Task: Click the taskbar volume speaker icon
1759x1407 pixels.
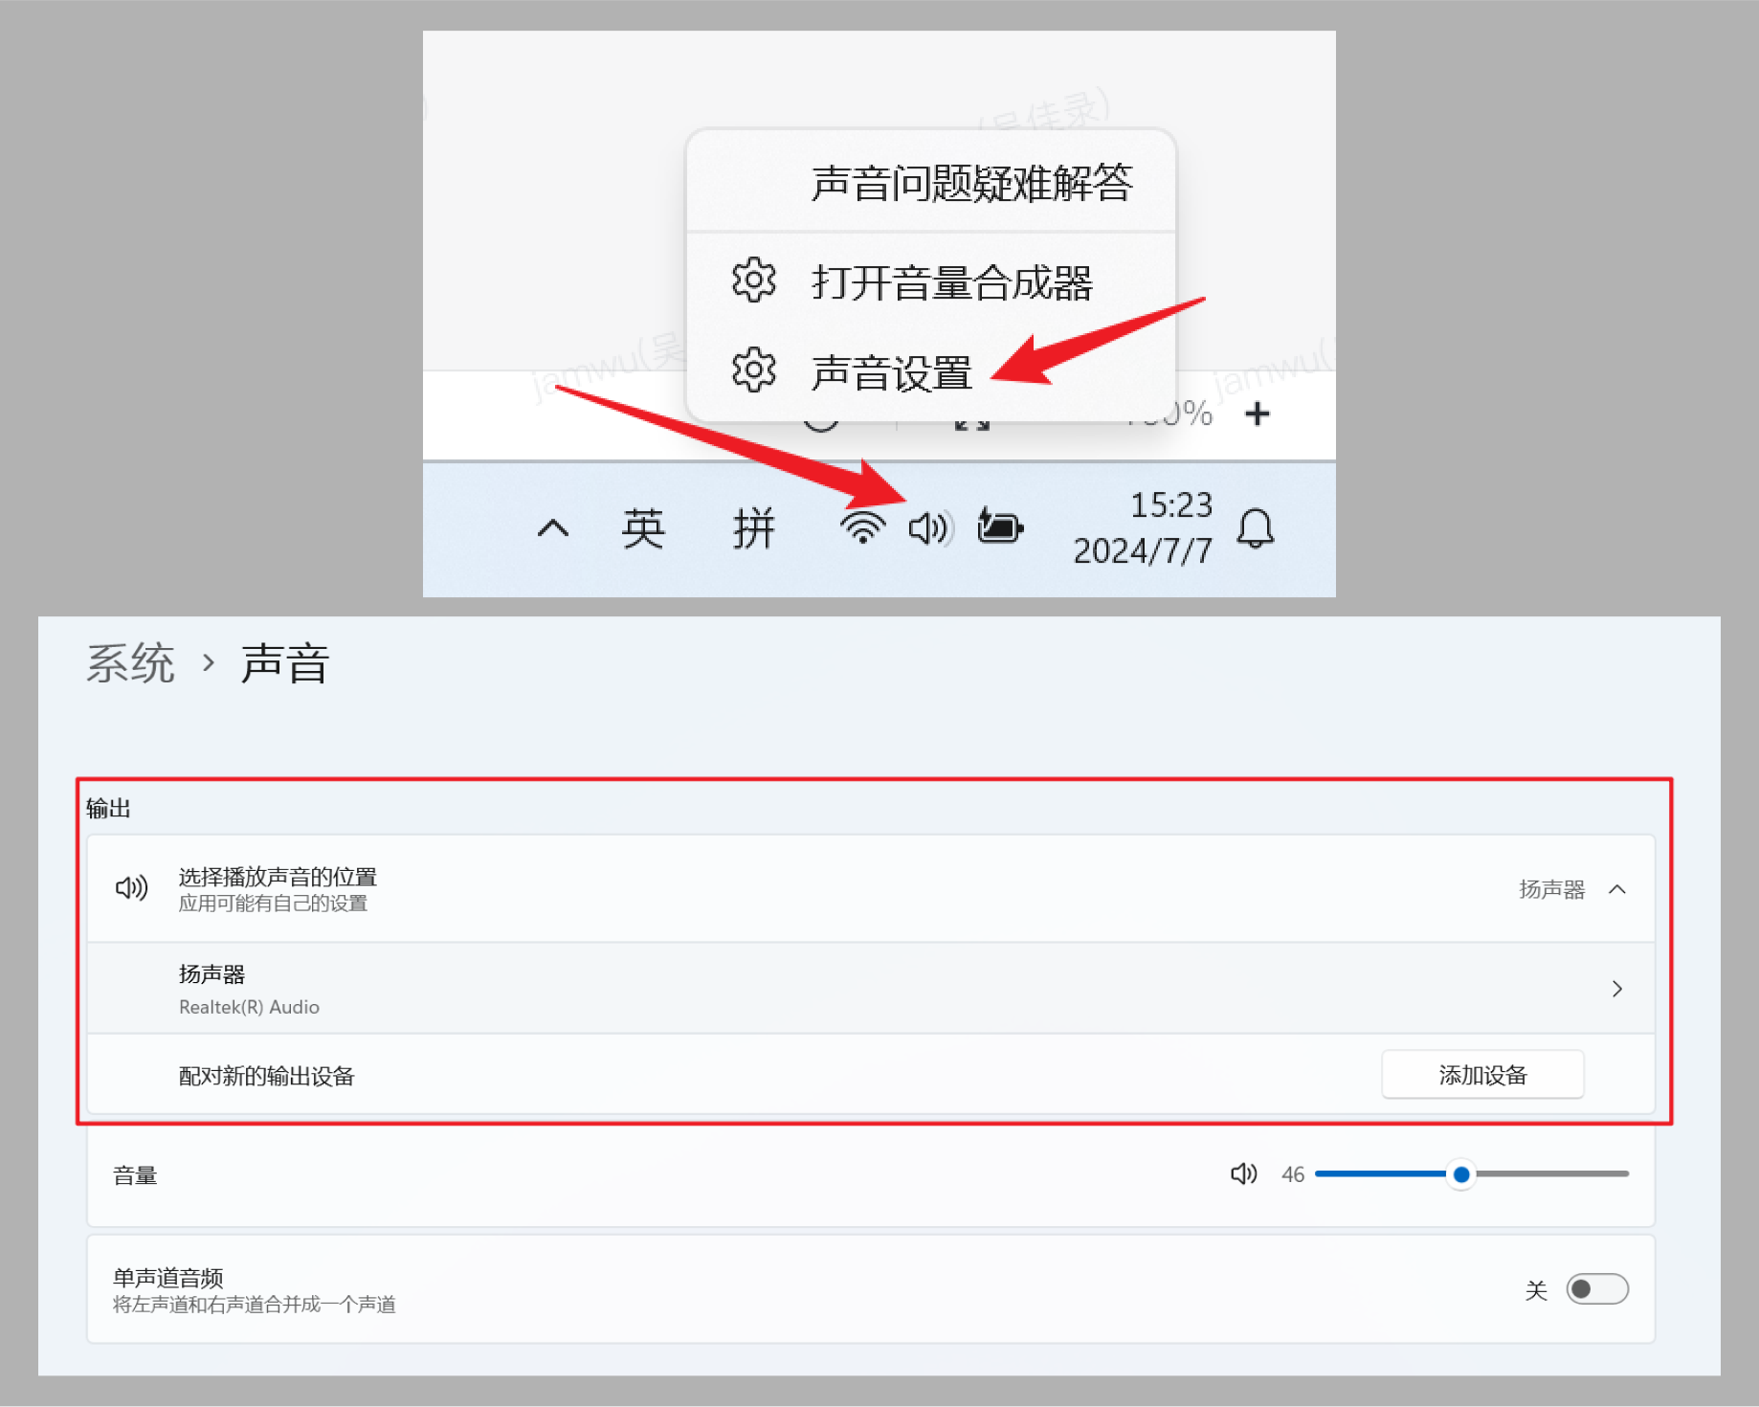Action: pos(930,528)
